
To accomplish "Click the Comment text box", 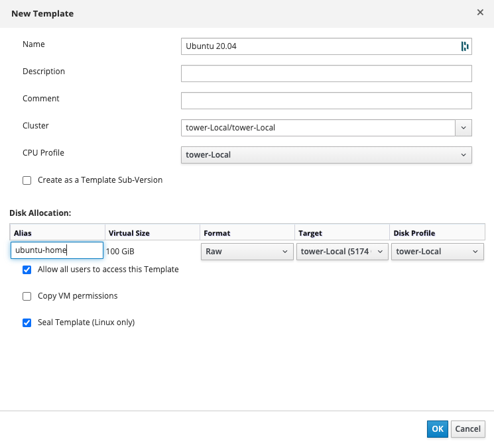I will point(326,101).
